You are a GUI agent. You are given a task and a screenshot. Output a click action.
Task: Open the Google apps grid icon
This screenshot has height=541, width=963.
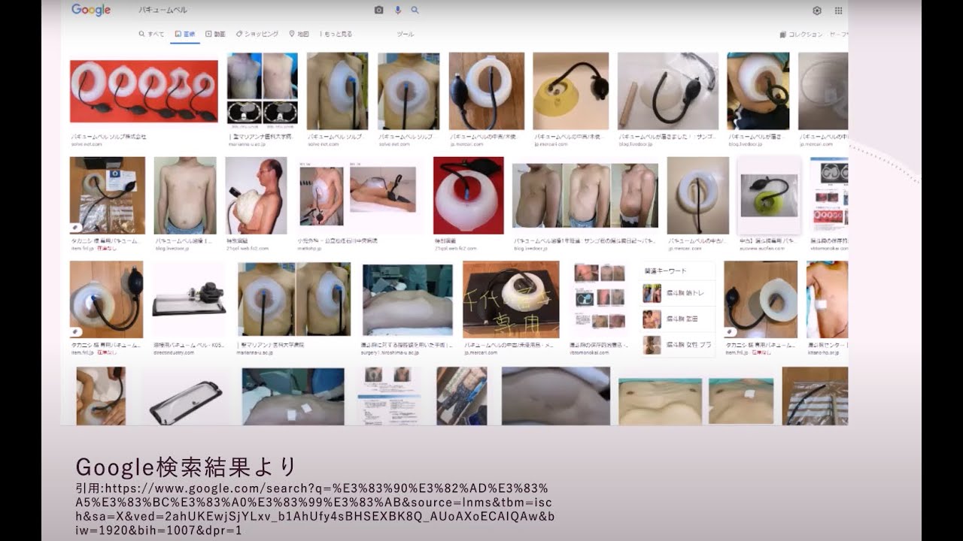coord(838,11)
